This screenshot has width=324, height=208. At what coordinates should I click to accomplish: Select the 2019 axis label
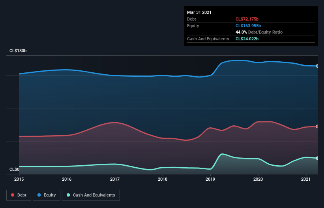[x=210, y=179]
